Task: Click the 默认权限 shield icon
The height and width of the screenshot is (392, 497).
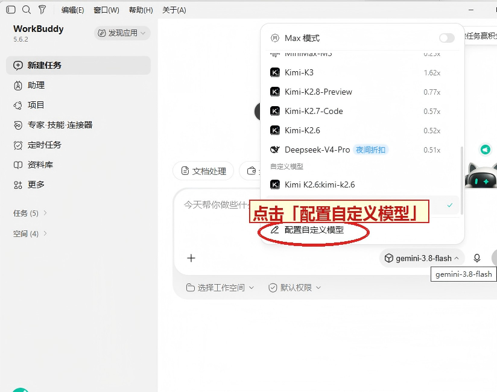Action: pos(273,288)
